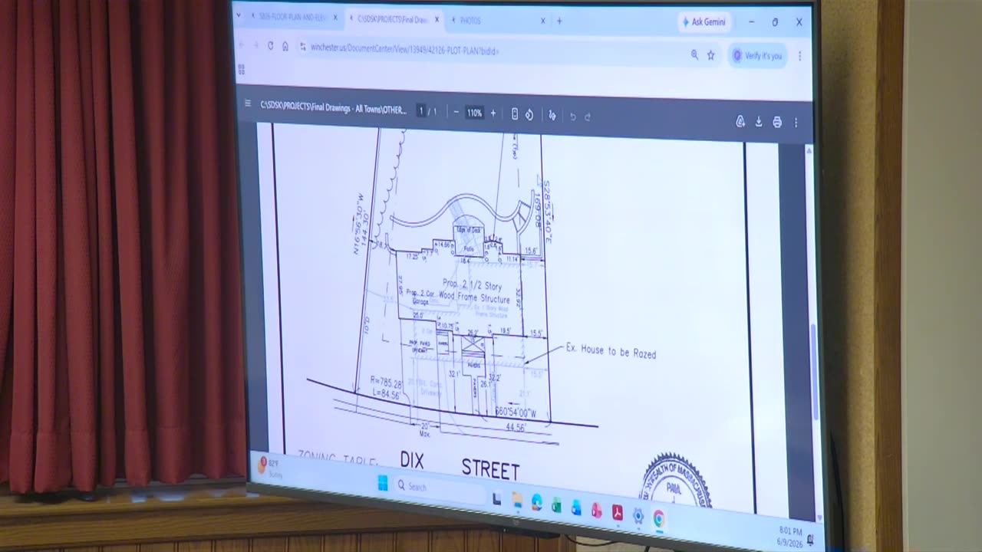Viewport: 982px width, 552px height.
Task: Open the zoom magnifier icon in address bar
Action: tap(694, 54)
